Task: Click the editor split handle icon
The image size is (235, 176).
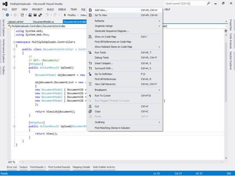Action: (x=226, y=31)
